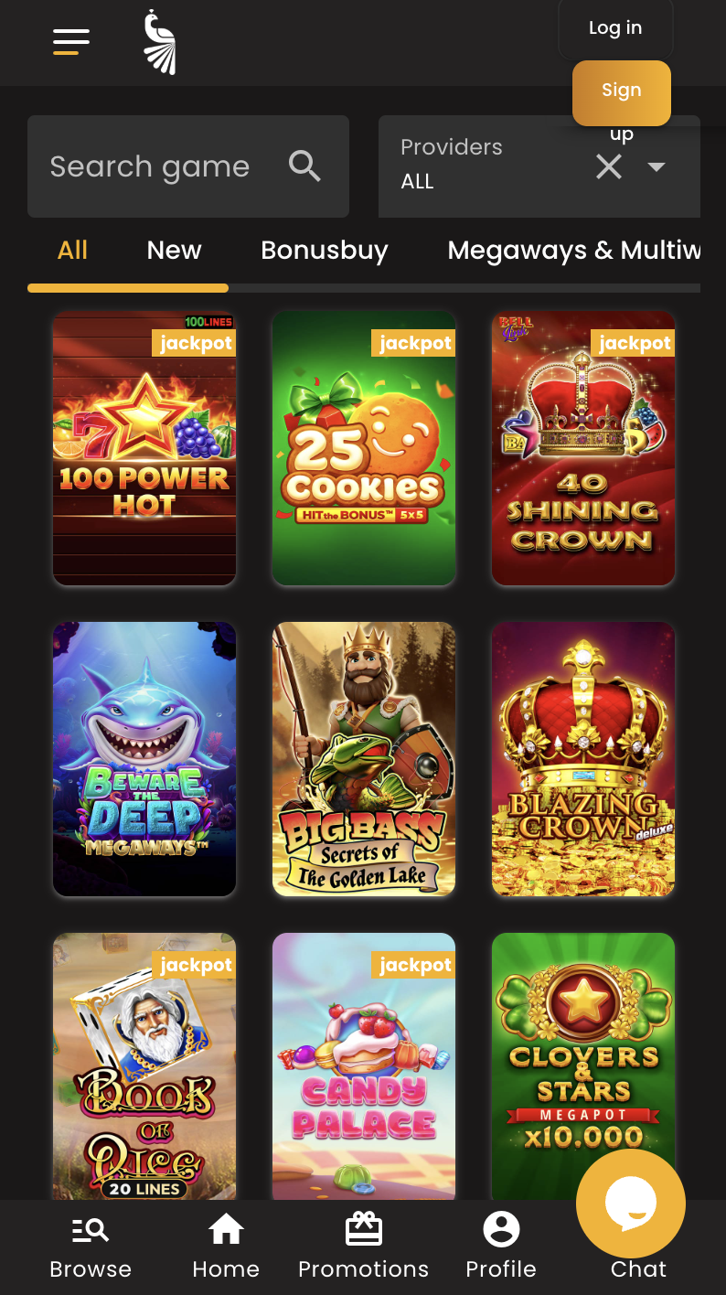This screenshot has height=1295, width=726.
Task: Launch Big Bass Secrets of Golden Lake
Action: coord(364,759)
